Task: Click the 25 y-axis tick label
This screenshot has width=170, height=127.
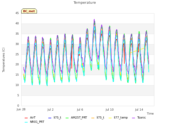Action: 17,54
